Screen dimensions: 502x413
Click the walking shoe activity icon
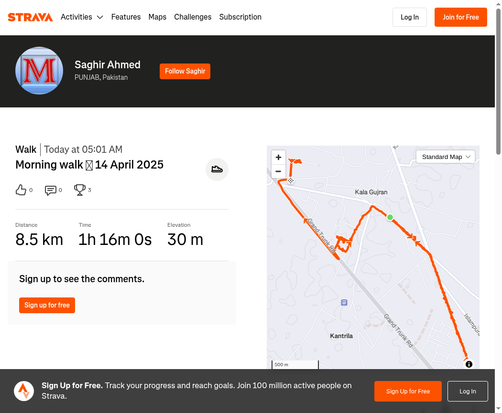click(x=217, y=169)
